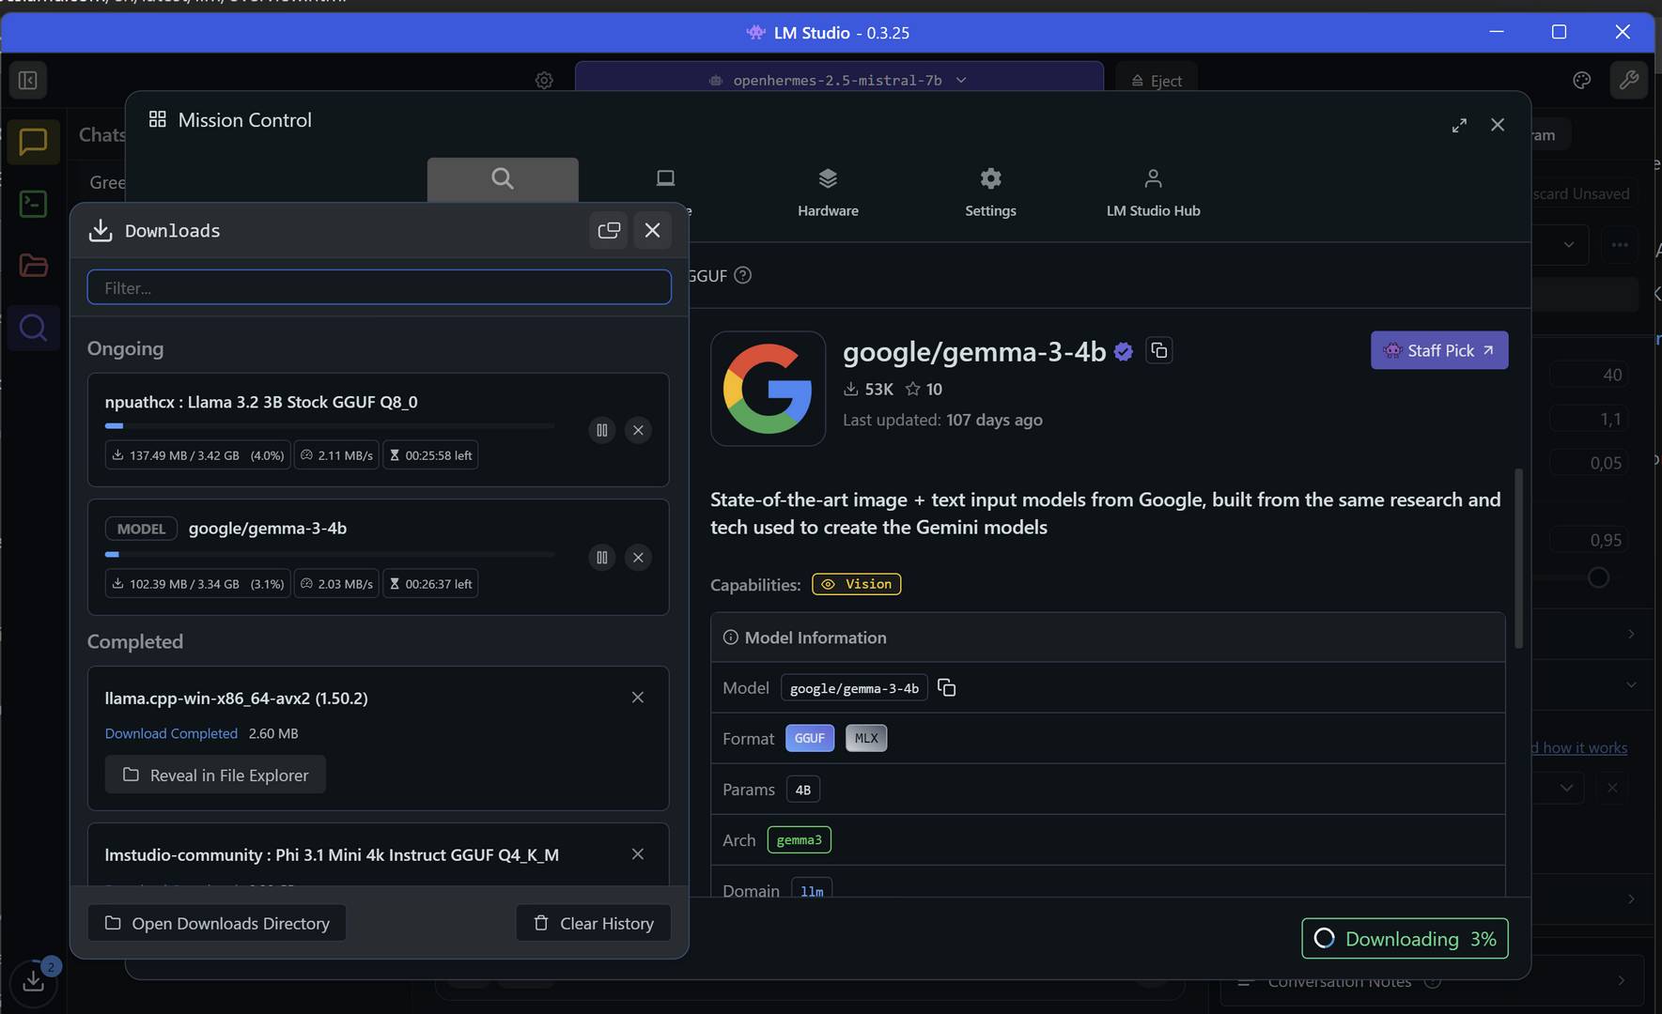Click the slider knob in right panel
The height and width of the screenshot is (1014, 1662).
point(1598,577)
